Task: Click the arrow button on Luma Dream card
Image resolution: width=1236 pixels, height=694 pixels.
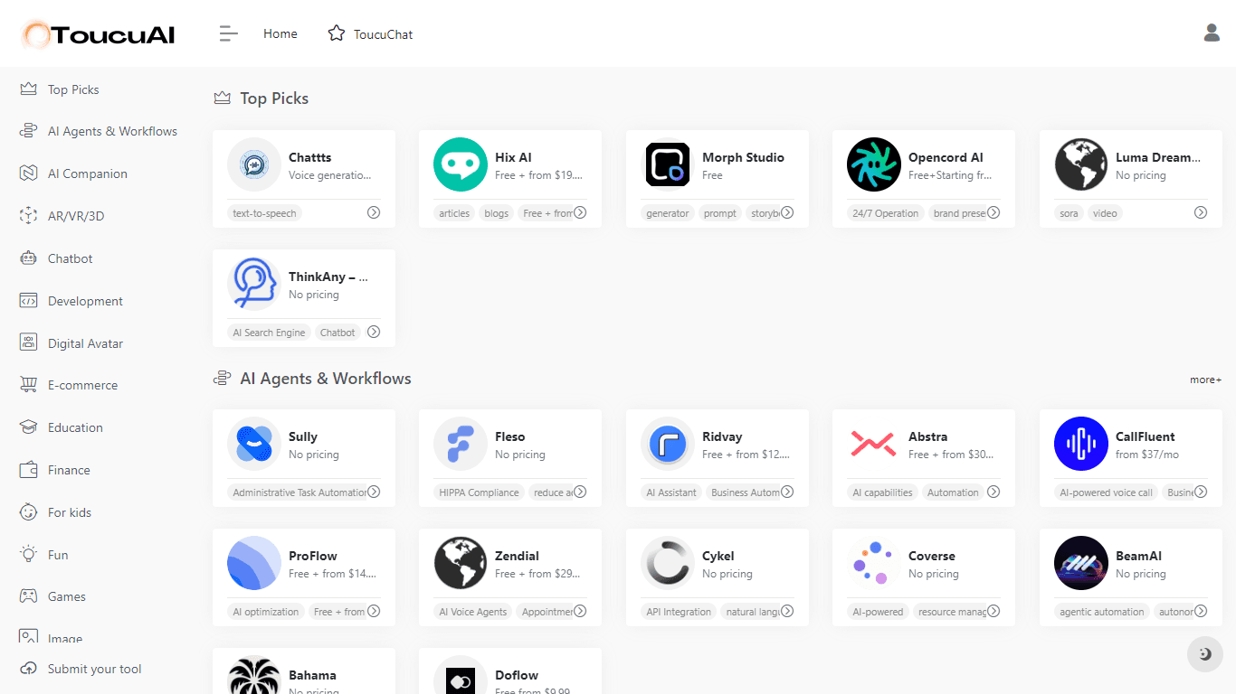Action: coord(1201,212)
